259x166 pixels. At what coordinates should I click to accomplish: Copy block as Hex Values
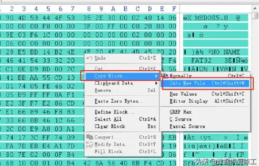coord(205,94)
